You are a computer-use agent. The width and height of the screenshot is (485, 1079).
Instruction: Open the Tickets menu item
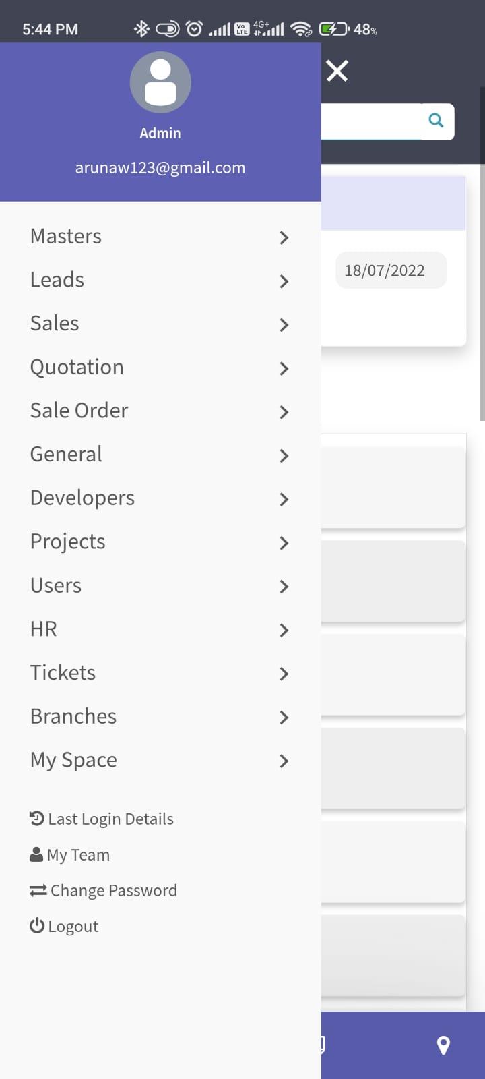(160, 673)
